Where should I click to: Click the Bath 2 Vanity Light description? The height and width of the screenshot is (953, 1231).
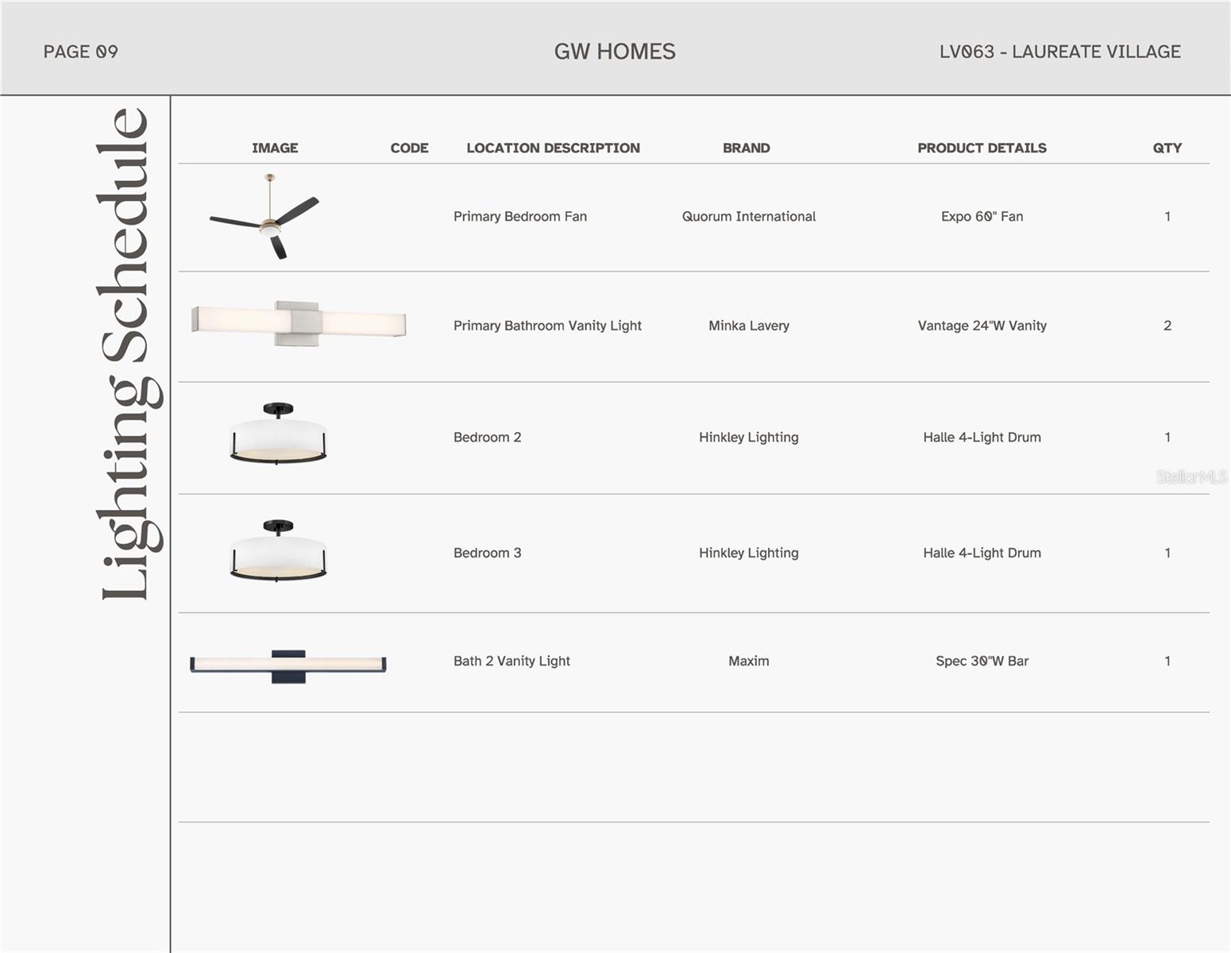click(511, 661)
